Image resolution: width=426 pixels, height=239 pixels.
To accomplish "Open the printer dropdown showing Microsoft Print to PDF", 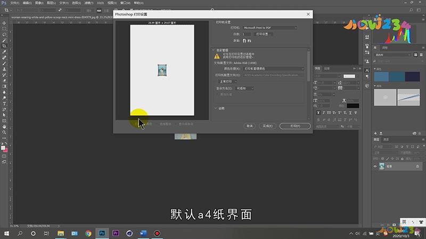I will pyautogui.click(x=270, y=28).
